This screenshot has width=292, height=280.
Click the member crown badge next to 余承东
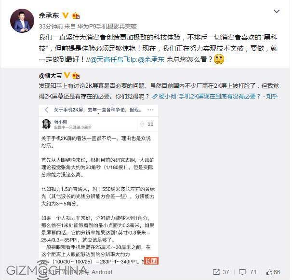click(x=76, y=15)
